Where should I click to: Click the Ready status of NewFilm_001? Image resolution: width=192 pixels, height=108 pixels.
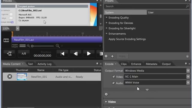point(79,77)
